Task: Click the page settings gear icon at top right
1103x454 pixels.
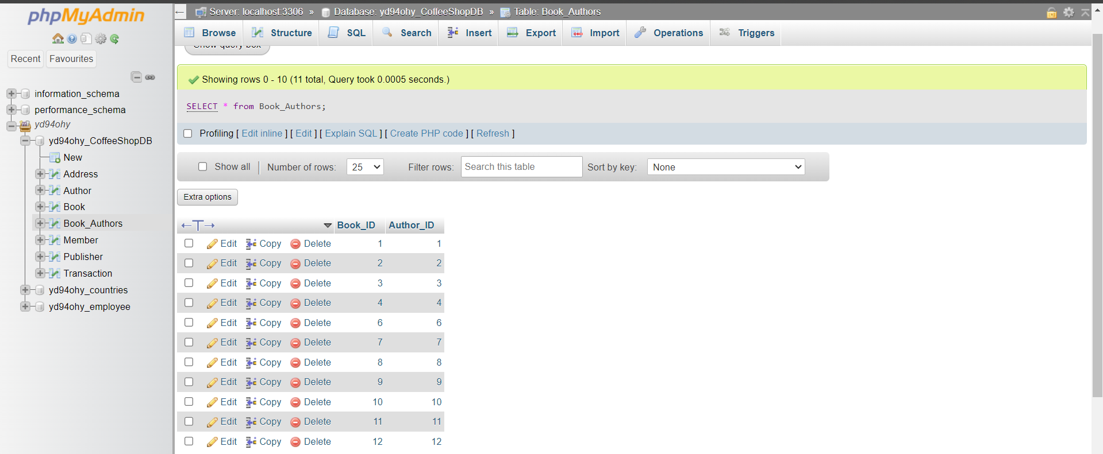Action: [x=1069, y=12]
